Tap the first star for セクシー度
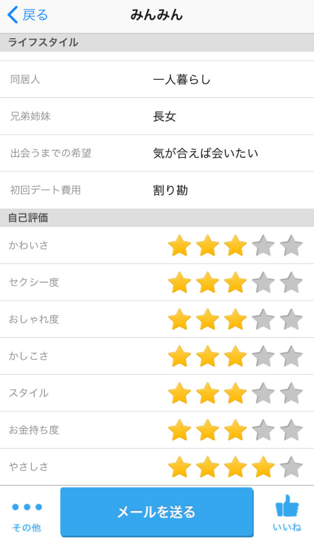Screen dimensions: 314x539 point(180,282)
